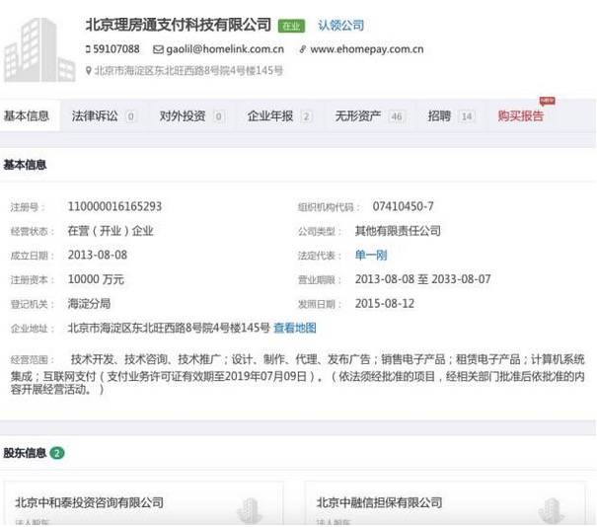
Task: Click the company name 北京理房通支付科技有限公司
Action: pos(179,25)
